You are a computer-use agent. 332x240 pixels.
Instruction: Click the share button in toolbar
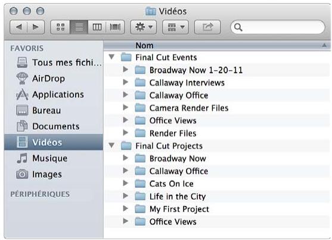(207, 27)
